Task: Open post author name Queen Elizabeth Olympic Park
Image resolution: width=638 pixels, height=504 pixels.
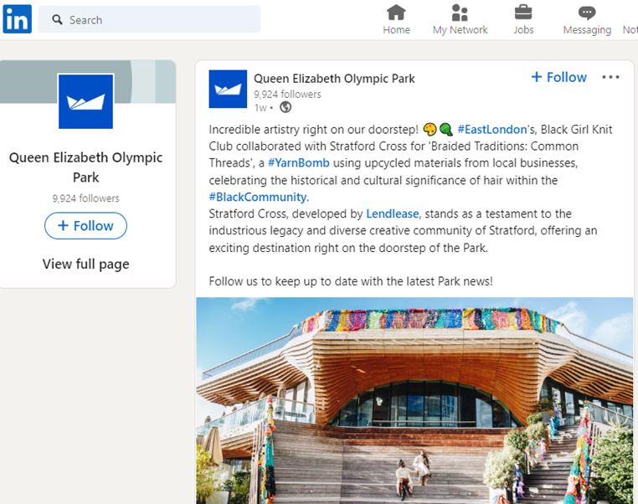Action: click(x=334, y=79)
